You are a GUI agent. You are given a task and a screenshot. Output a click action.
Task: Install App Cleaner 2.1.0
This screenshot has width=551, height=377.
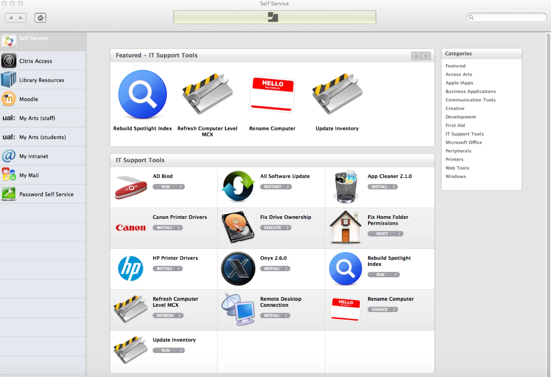point(379,187)
